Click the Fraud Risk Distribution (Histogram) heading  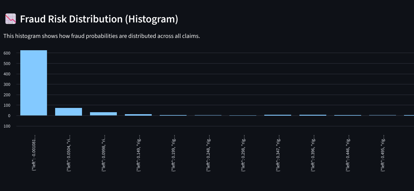point(99,19)
